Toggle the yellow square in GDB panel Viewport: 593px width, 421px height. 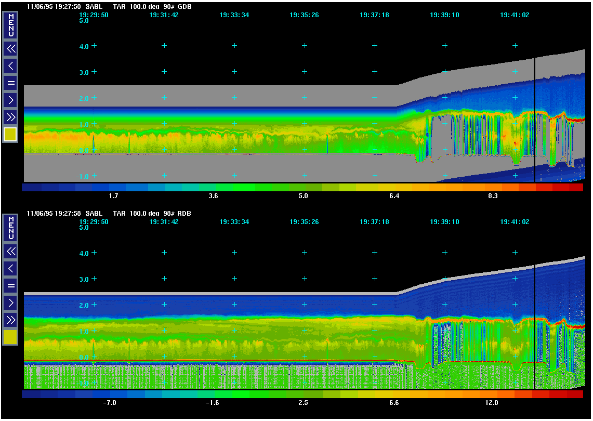click(x=10, y=135)
